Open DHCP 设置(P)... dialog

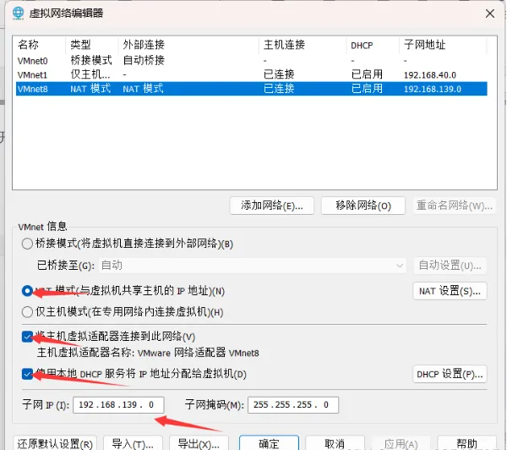coord(450,374)
